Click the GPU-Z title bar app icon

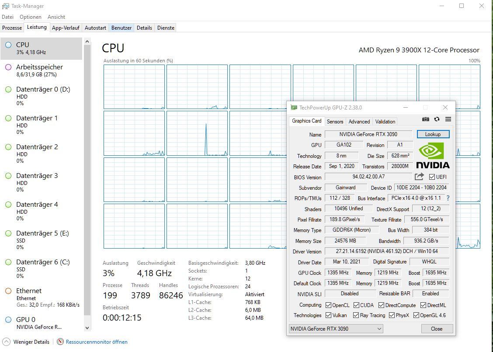point(294,108)
